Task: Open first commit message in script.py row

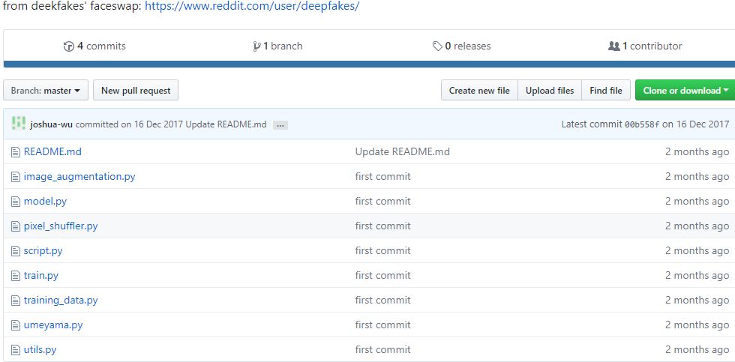Action: tap(383, 251)
